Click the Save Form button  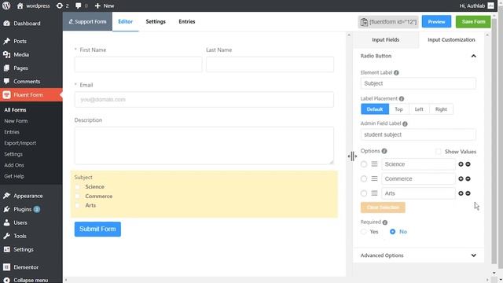pyautogui.click(x=473, y=21)
